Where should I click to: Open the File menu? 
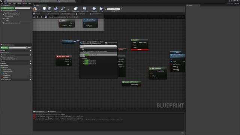(1, 3)
